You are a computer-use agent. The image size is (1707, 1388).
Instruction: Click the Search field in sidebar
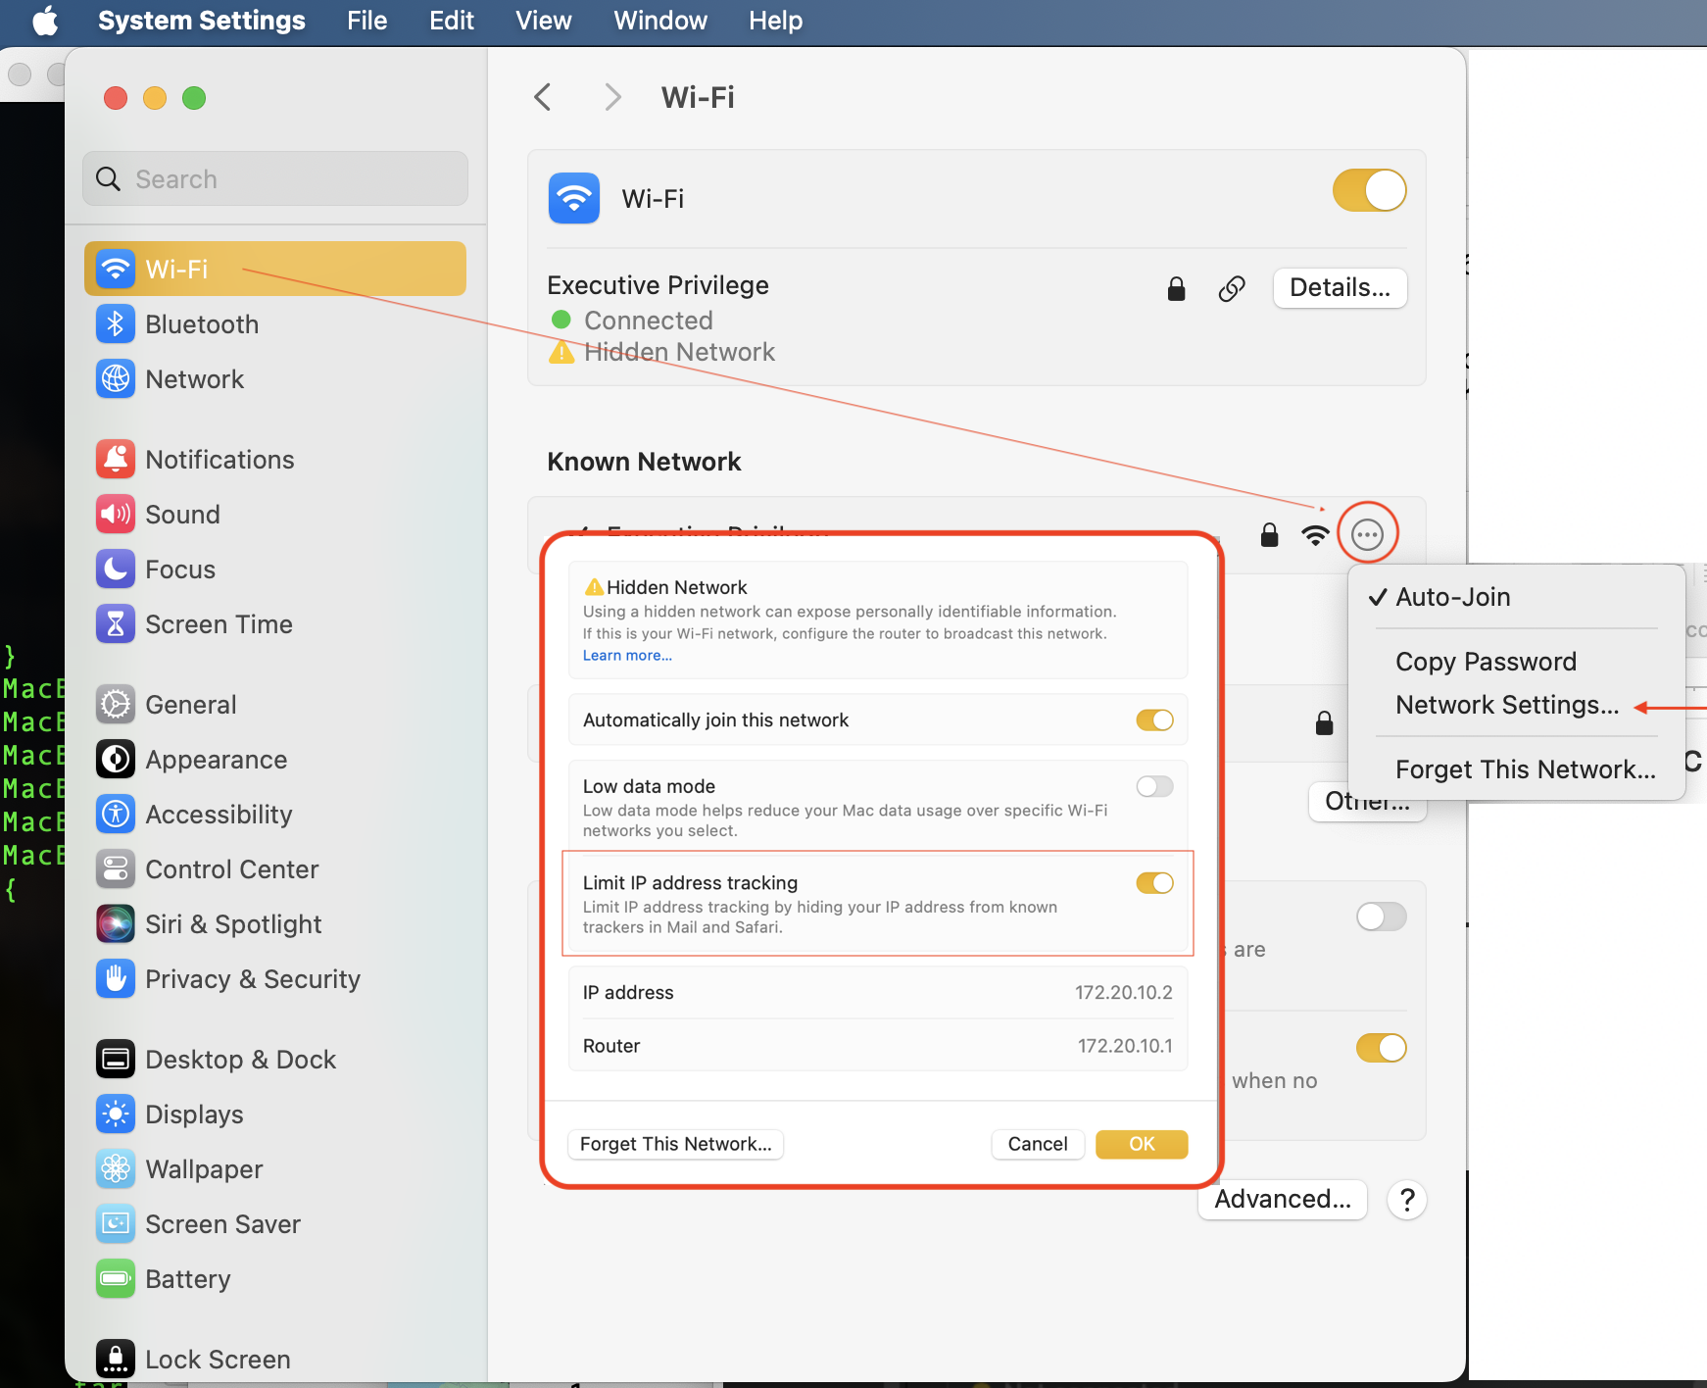coord(275,178)
